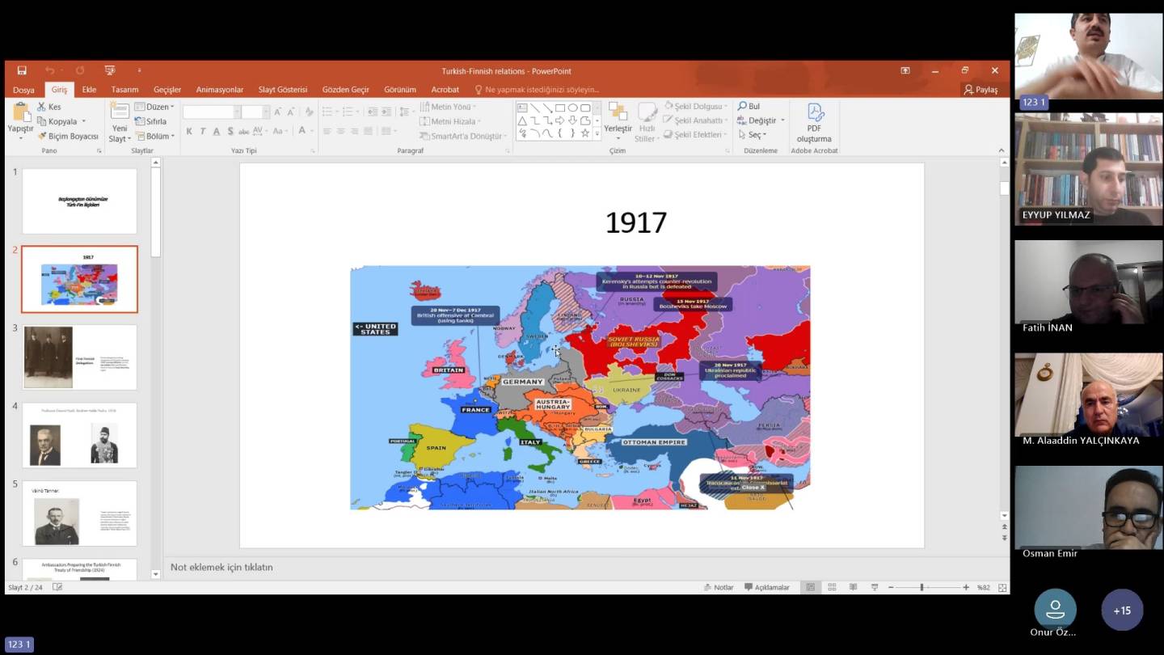This screenshot has width=1164, height=655.
Task: Toggle strikethrough (abc) formatting
Action: [x=243, y=131]
